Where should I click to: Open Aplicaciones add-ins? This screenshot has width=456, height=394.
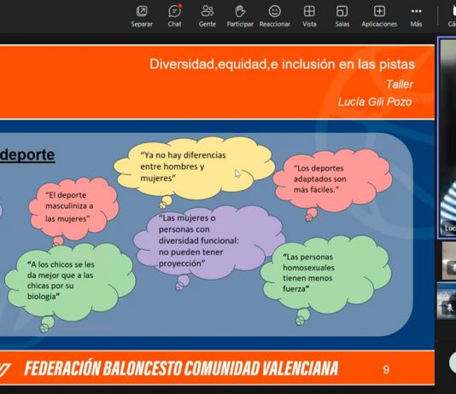click(x=379, y=16)
